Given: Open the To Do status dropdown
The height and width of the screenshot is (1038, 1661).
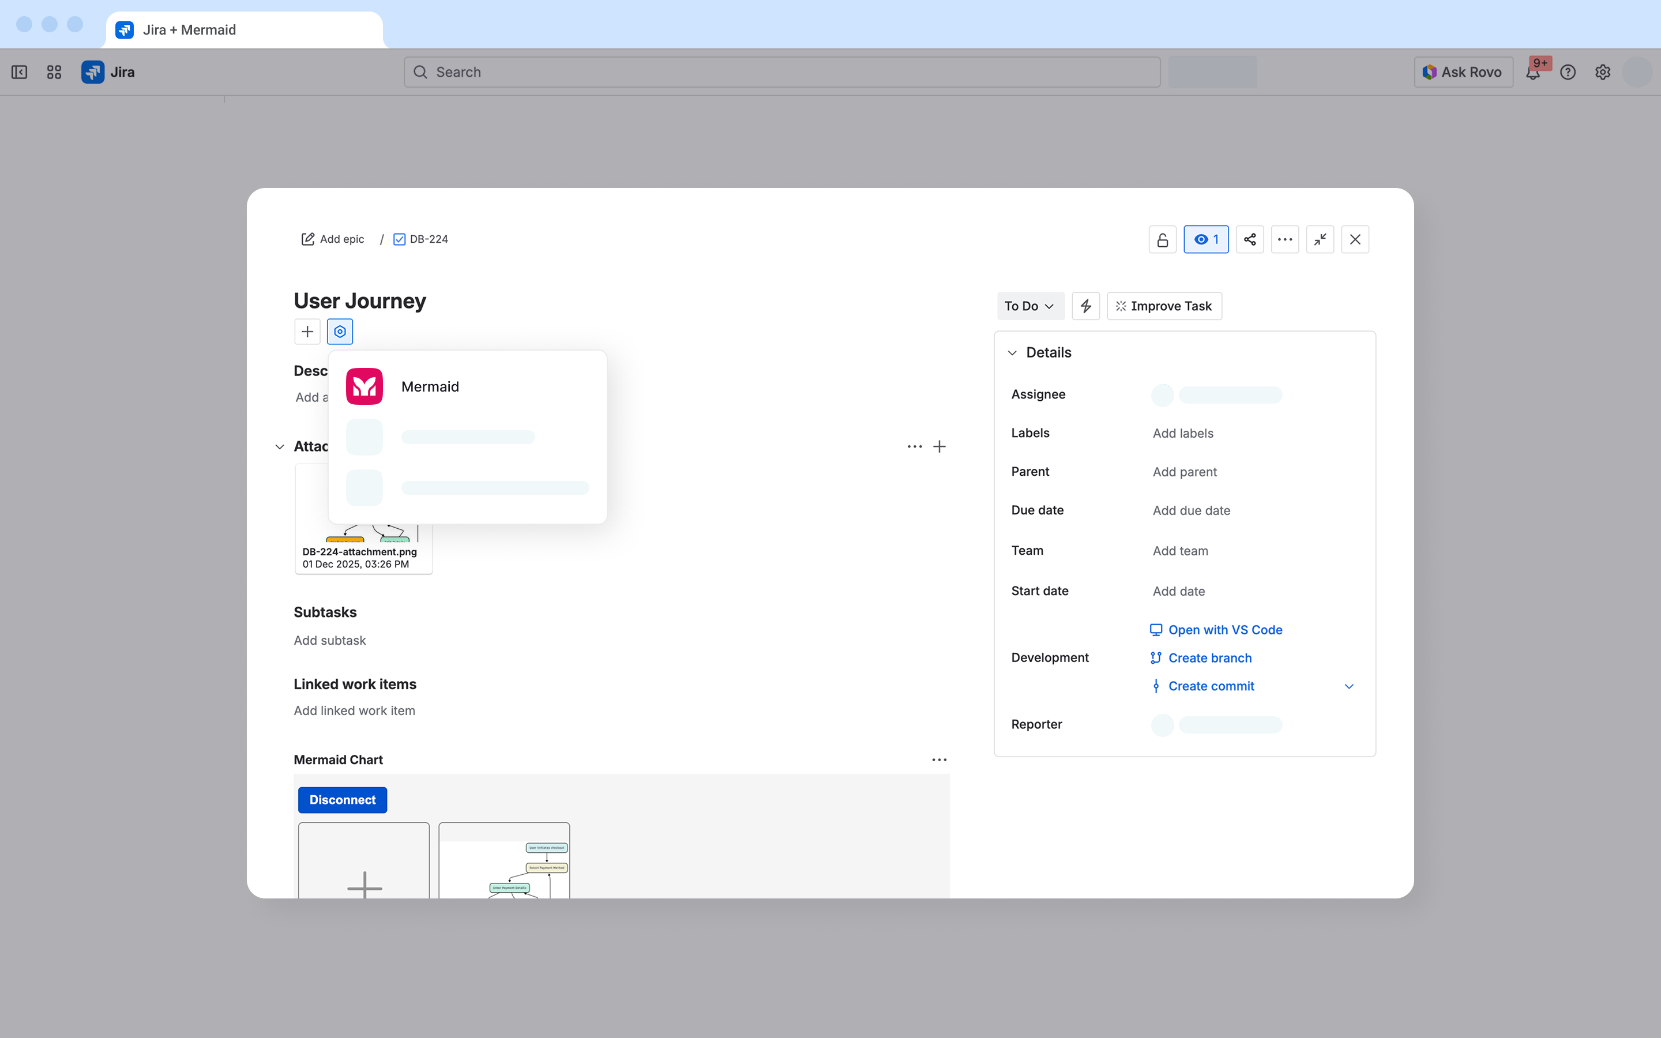Looking at the screenshot, I should pos(1029,306).
